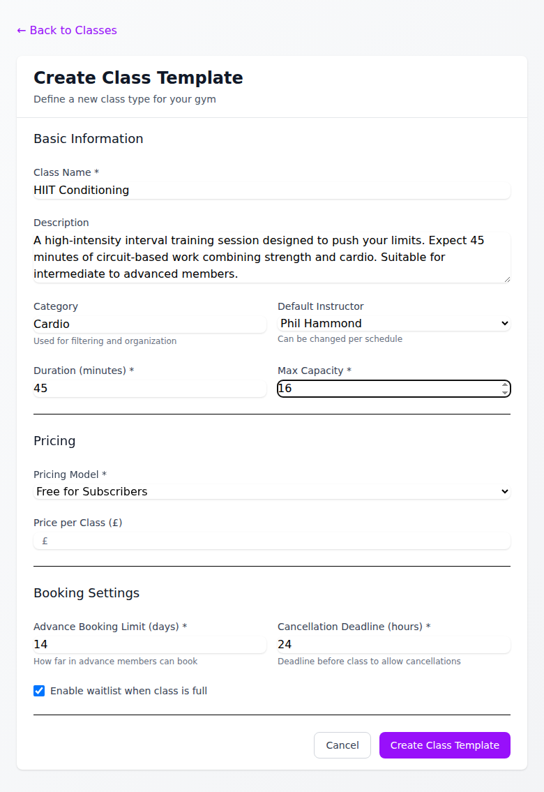Enable waitlist when class is full
Screen dimensions: 544x792
pyautogui.click(x=39, y=691)
